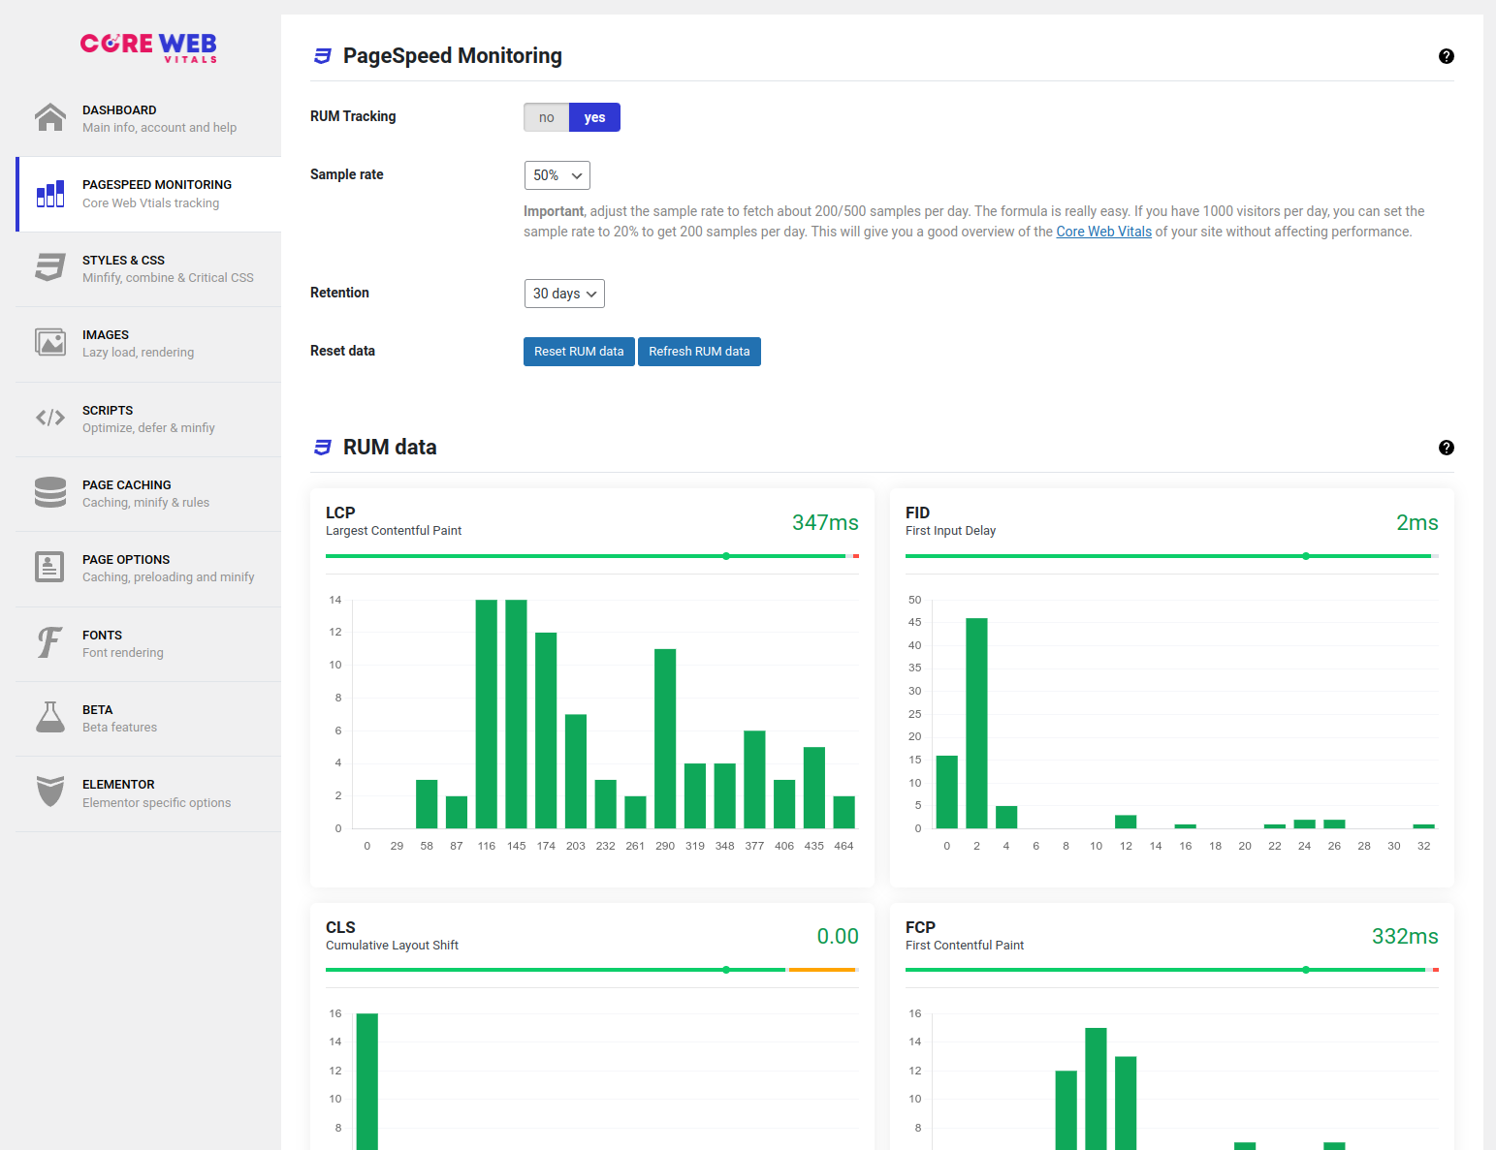Image resolution: width=1496 pixels, height=1150 pixels.
Task: Open Scripts optimize settings
Action: coord(148,419)
